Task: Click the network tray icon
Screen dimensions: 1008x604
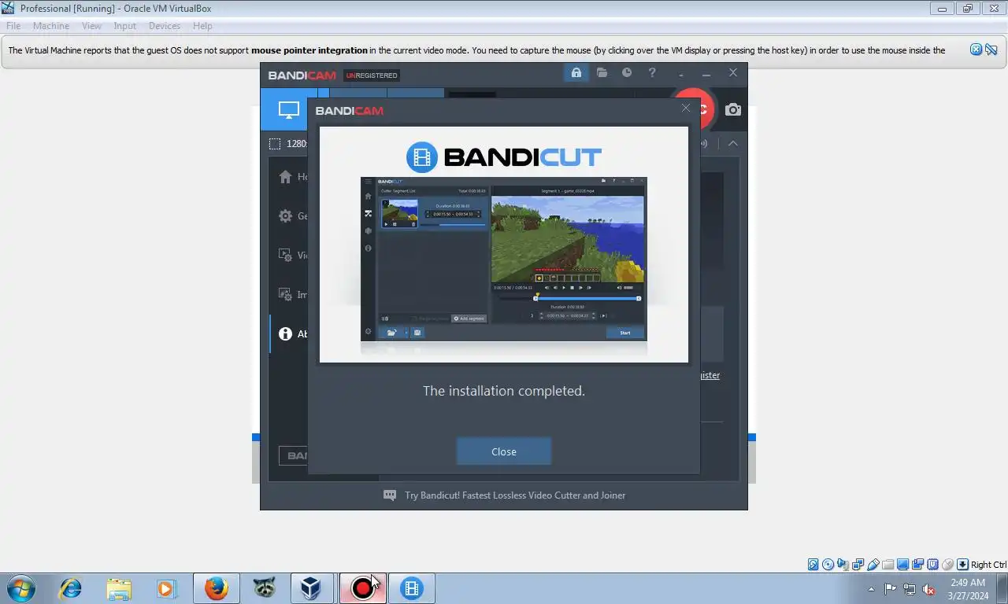Action: click(x=910, y=589)
